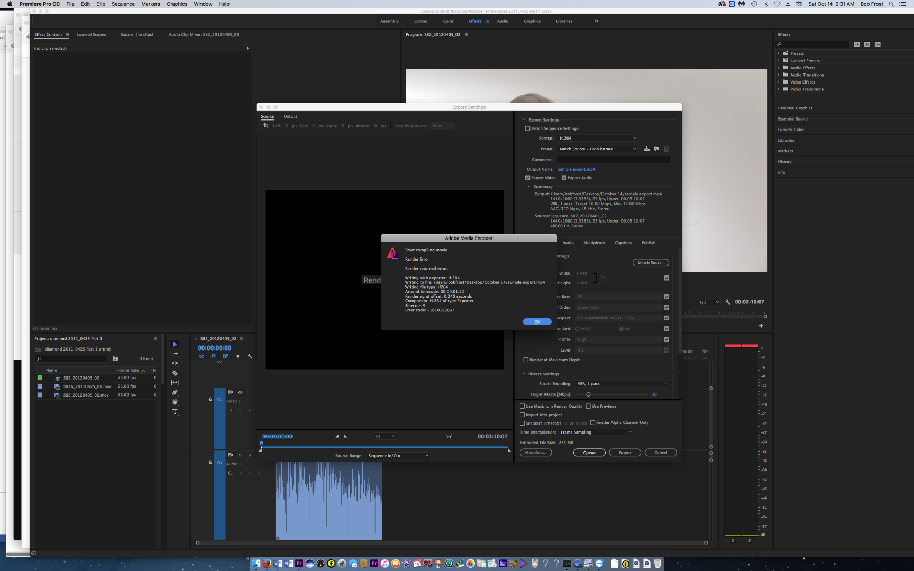Open the Sequence menu in menu bar

pos(123,4)
